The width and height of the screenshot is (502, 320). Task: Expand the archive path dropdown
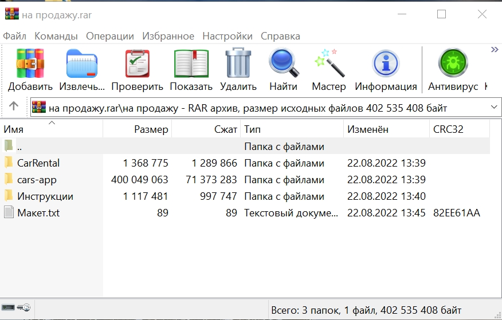point(493,107)
